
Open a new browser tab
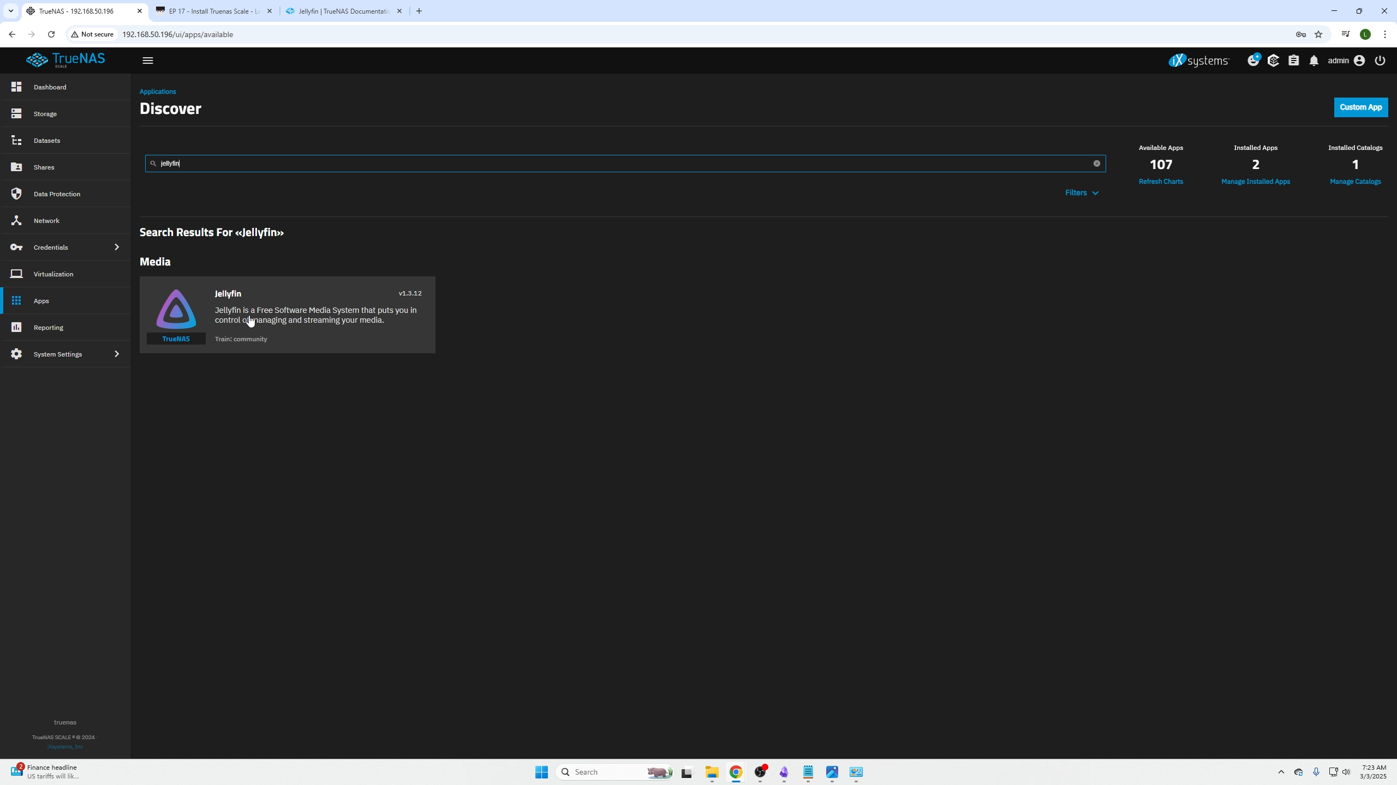click(x=419, y=11)
